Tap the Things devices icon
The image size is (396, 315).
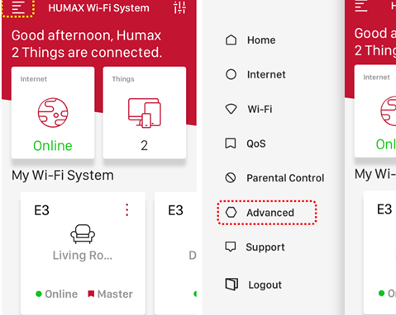(x=145, y=113)
